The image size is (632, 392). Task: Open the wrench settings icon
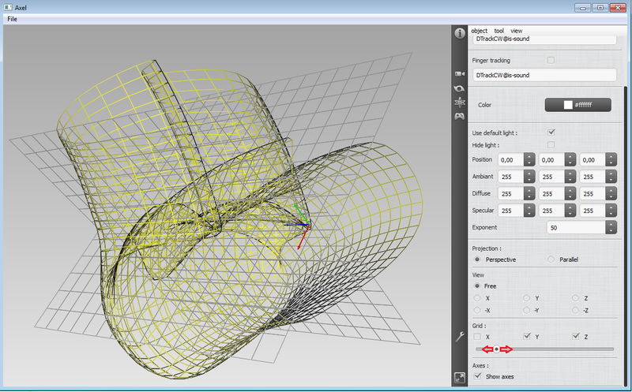click(x=459, y=337)
